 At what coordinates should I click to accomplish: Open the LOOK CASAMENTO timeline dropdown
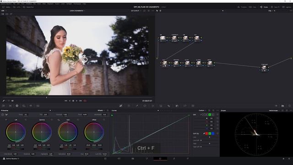[77, 11]
